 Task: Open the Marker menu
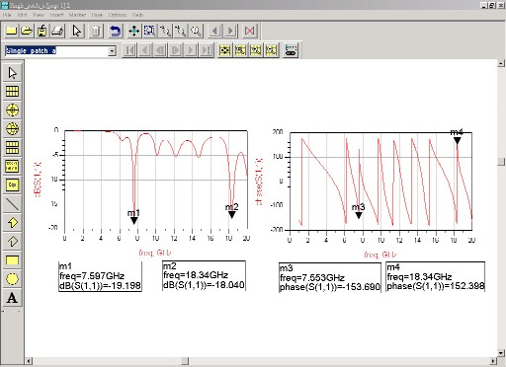(x=77, y=15)
